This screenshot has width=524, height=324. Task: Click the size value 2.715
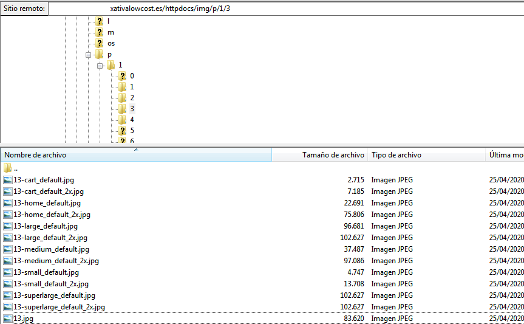[x=356, y=180]
